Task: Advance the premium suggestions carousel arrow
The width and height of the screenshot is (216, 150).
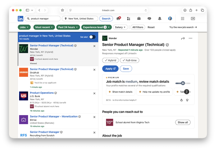Action: click(186, 92)
